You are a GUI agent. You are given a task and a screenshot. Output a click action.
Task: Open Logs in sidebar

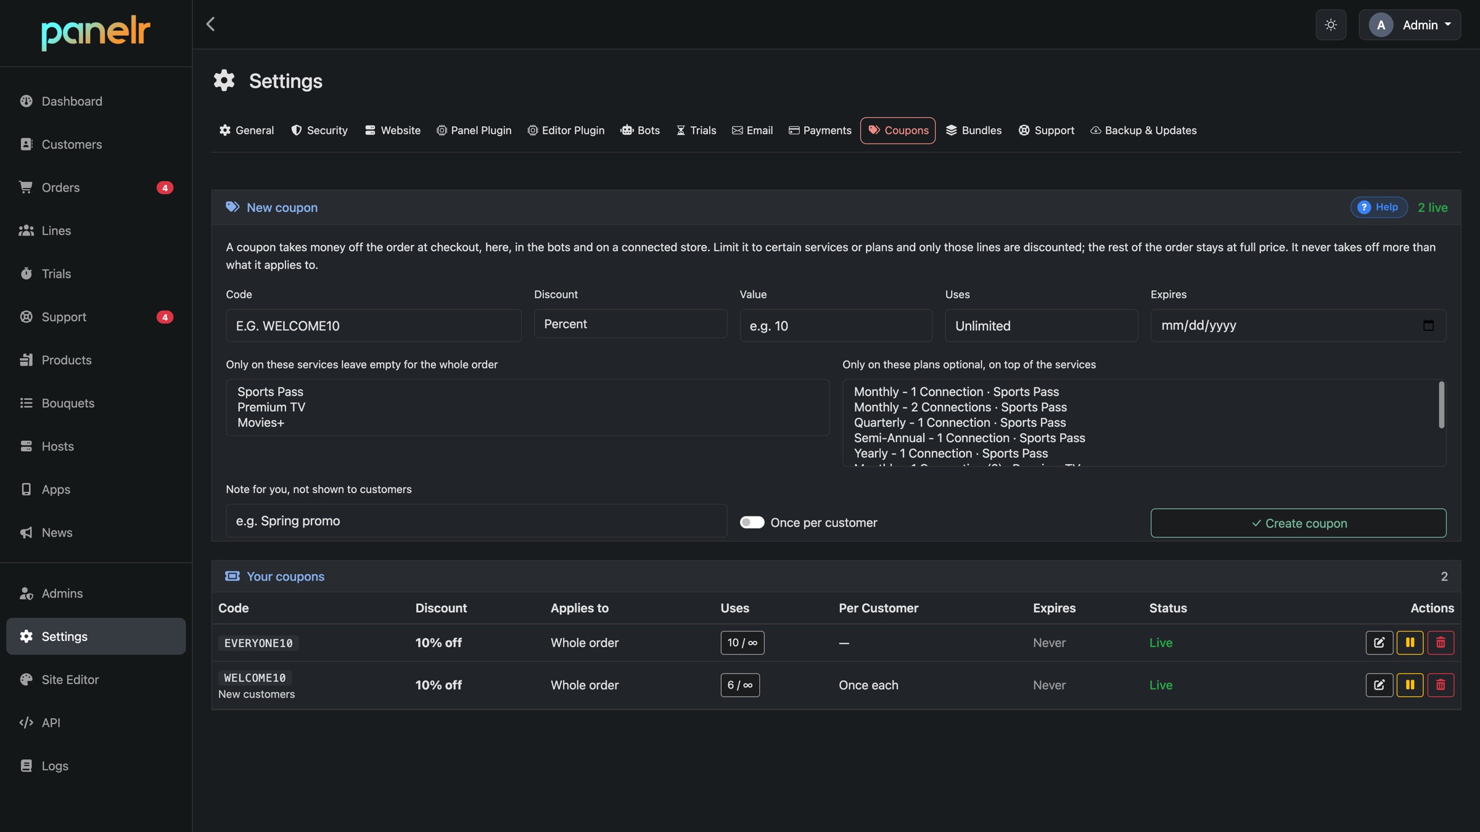96,765
